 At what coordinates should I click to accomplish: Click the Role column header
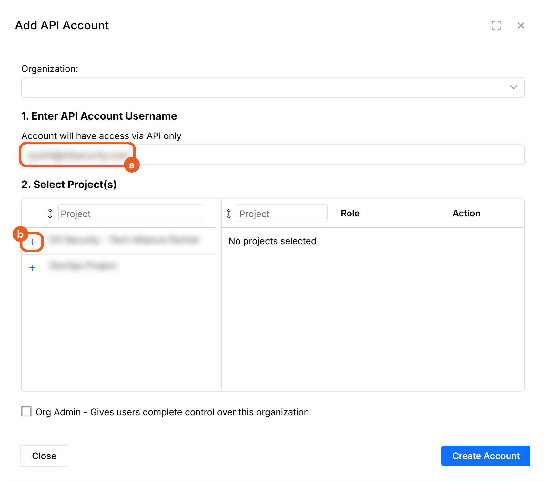coord(350,213)
